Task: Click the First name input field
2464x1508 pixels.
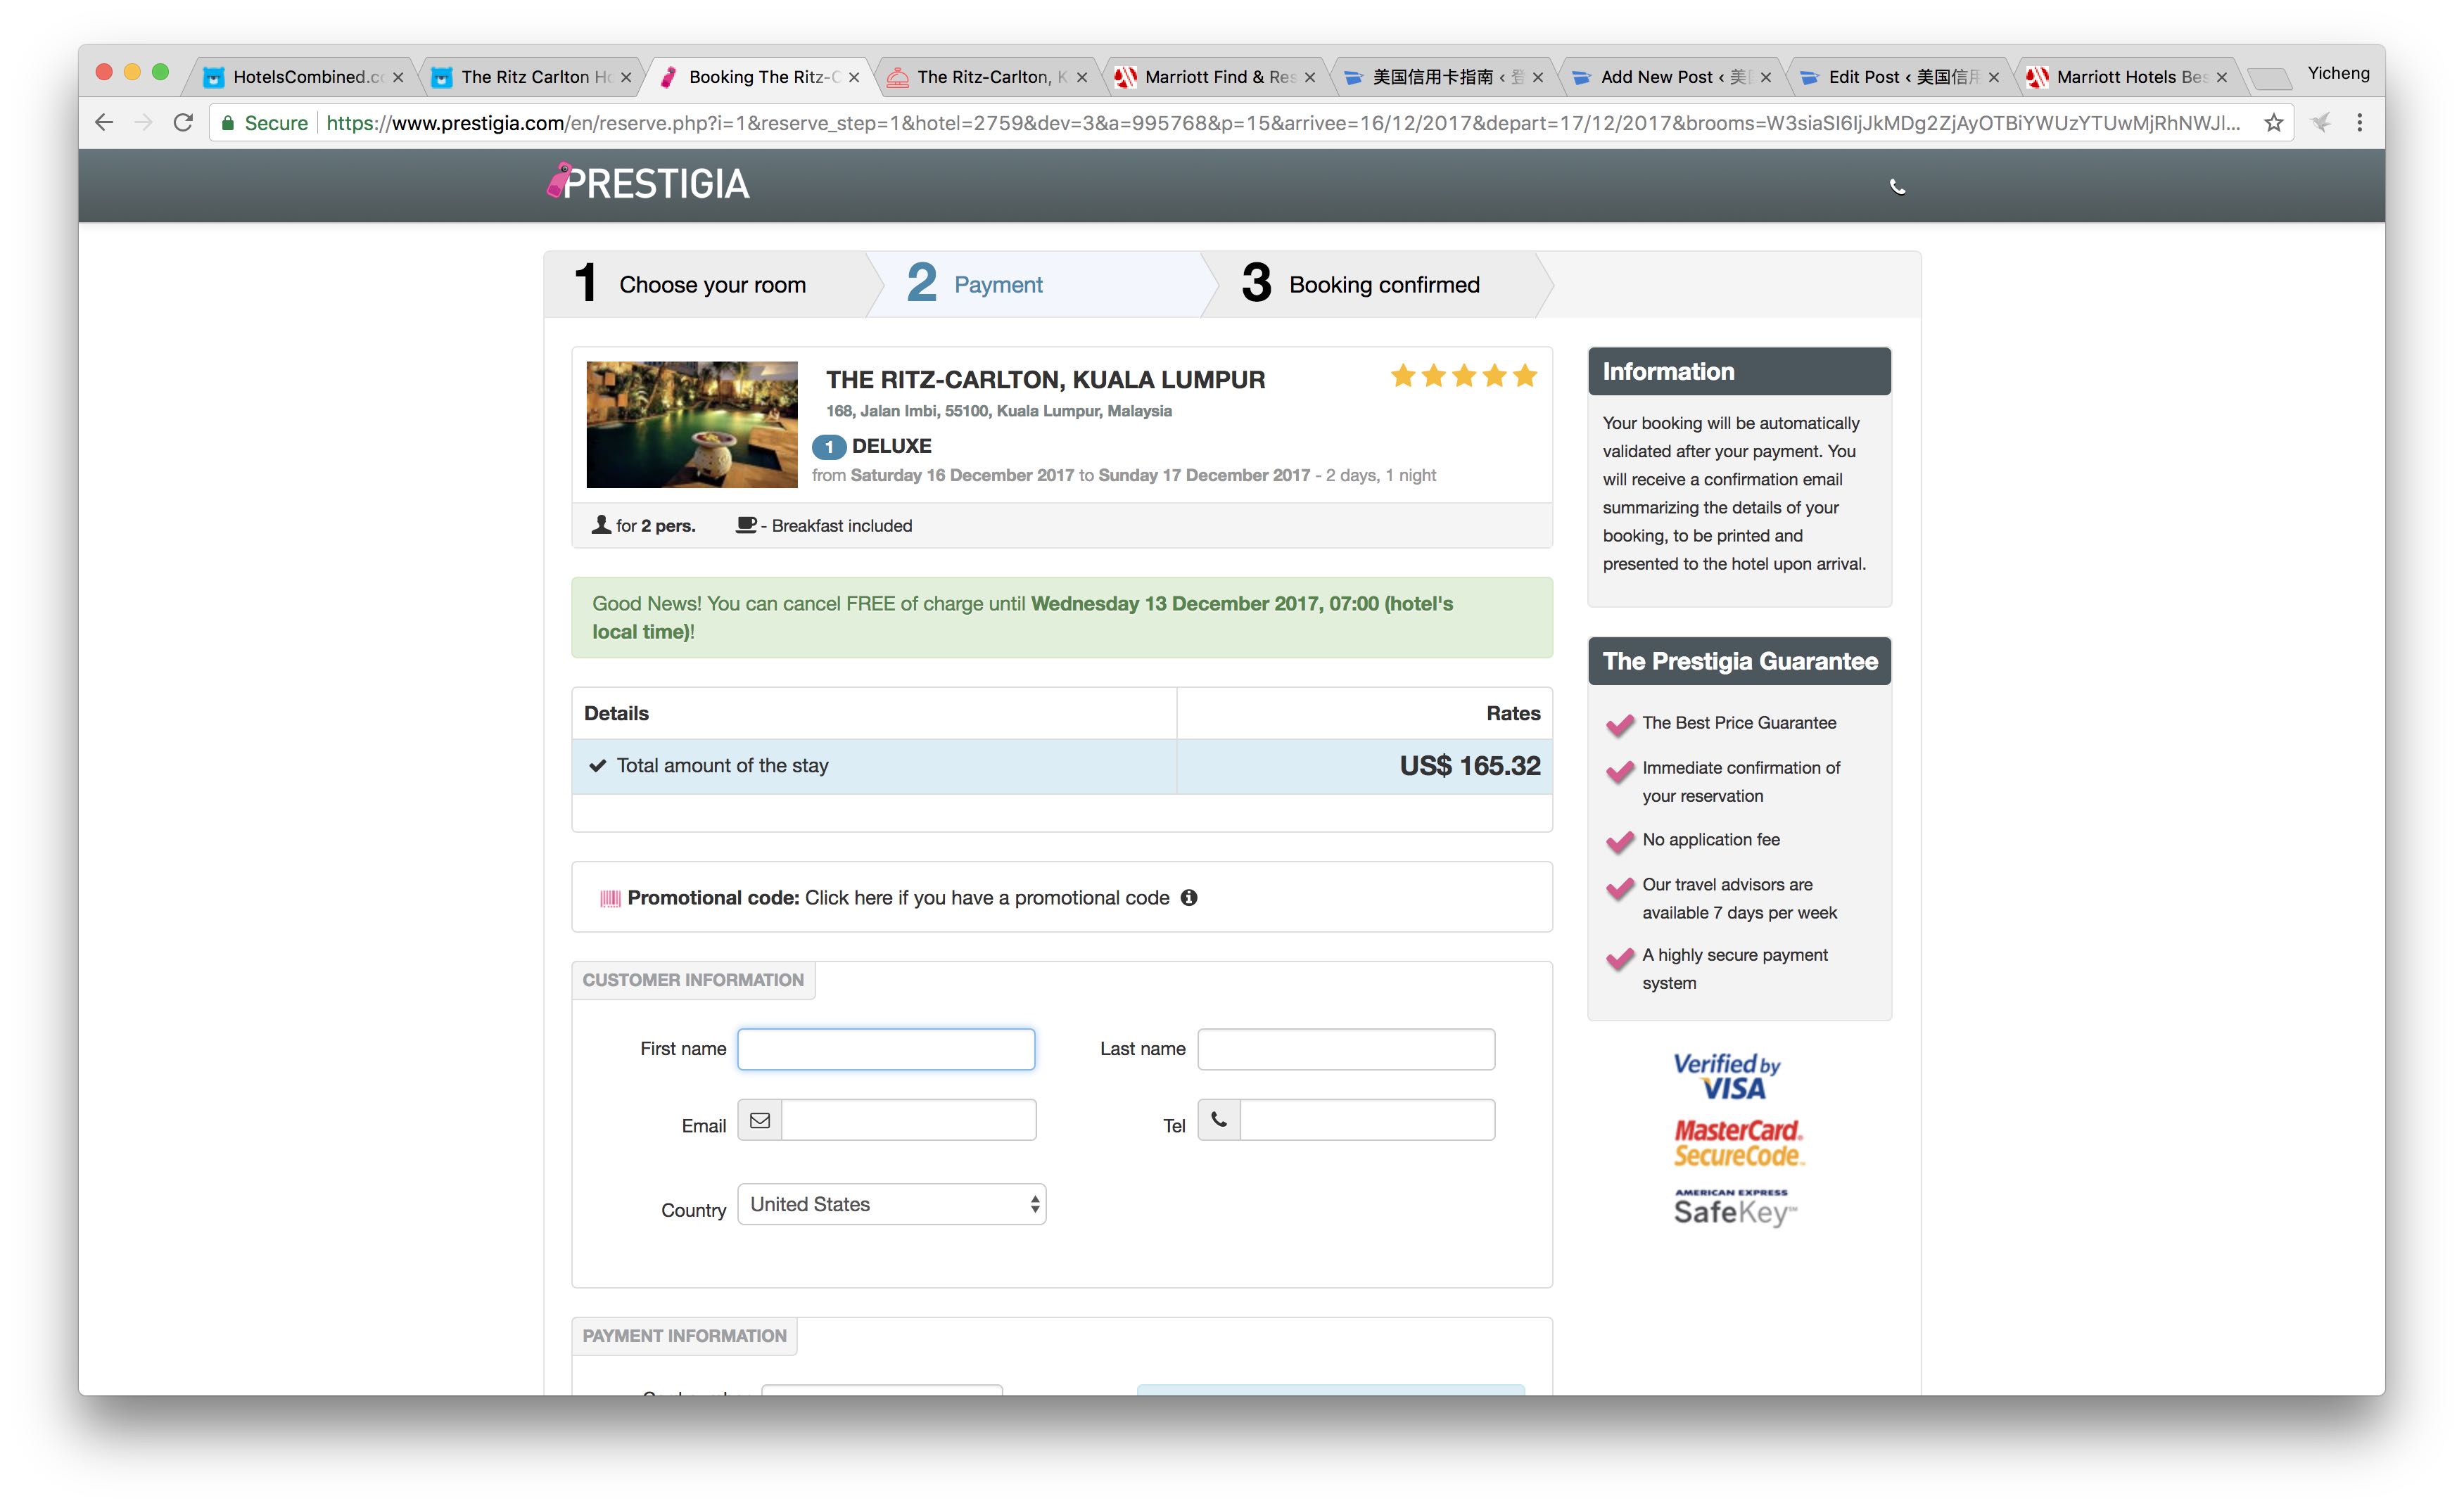Action: pyautogui.click(x=886, y=1049)
